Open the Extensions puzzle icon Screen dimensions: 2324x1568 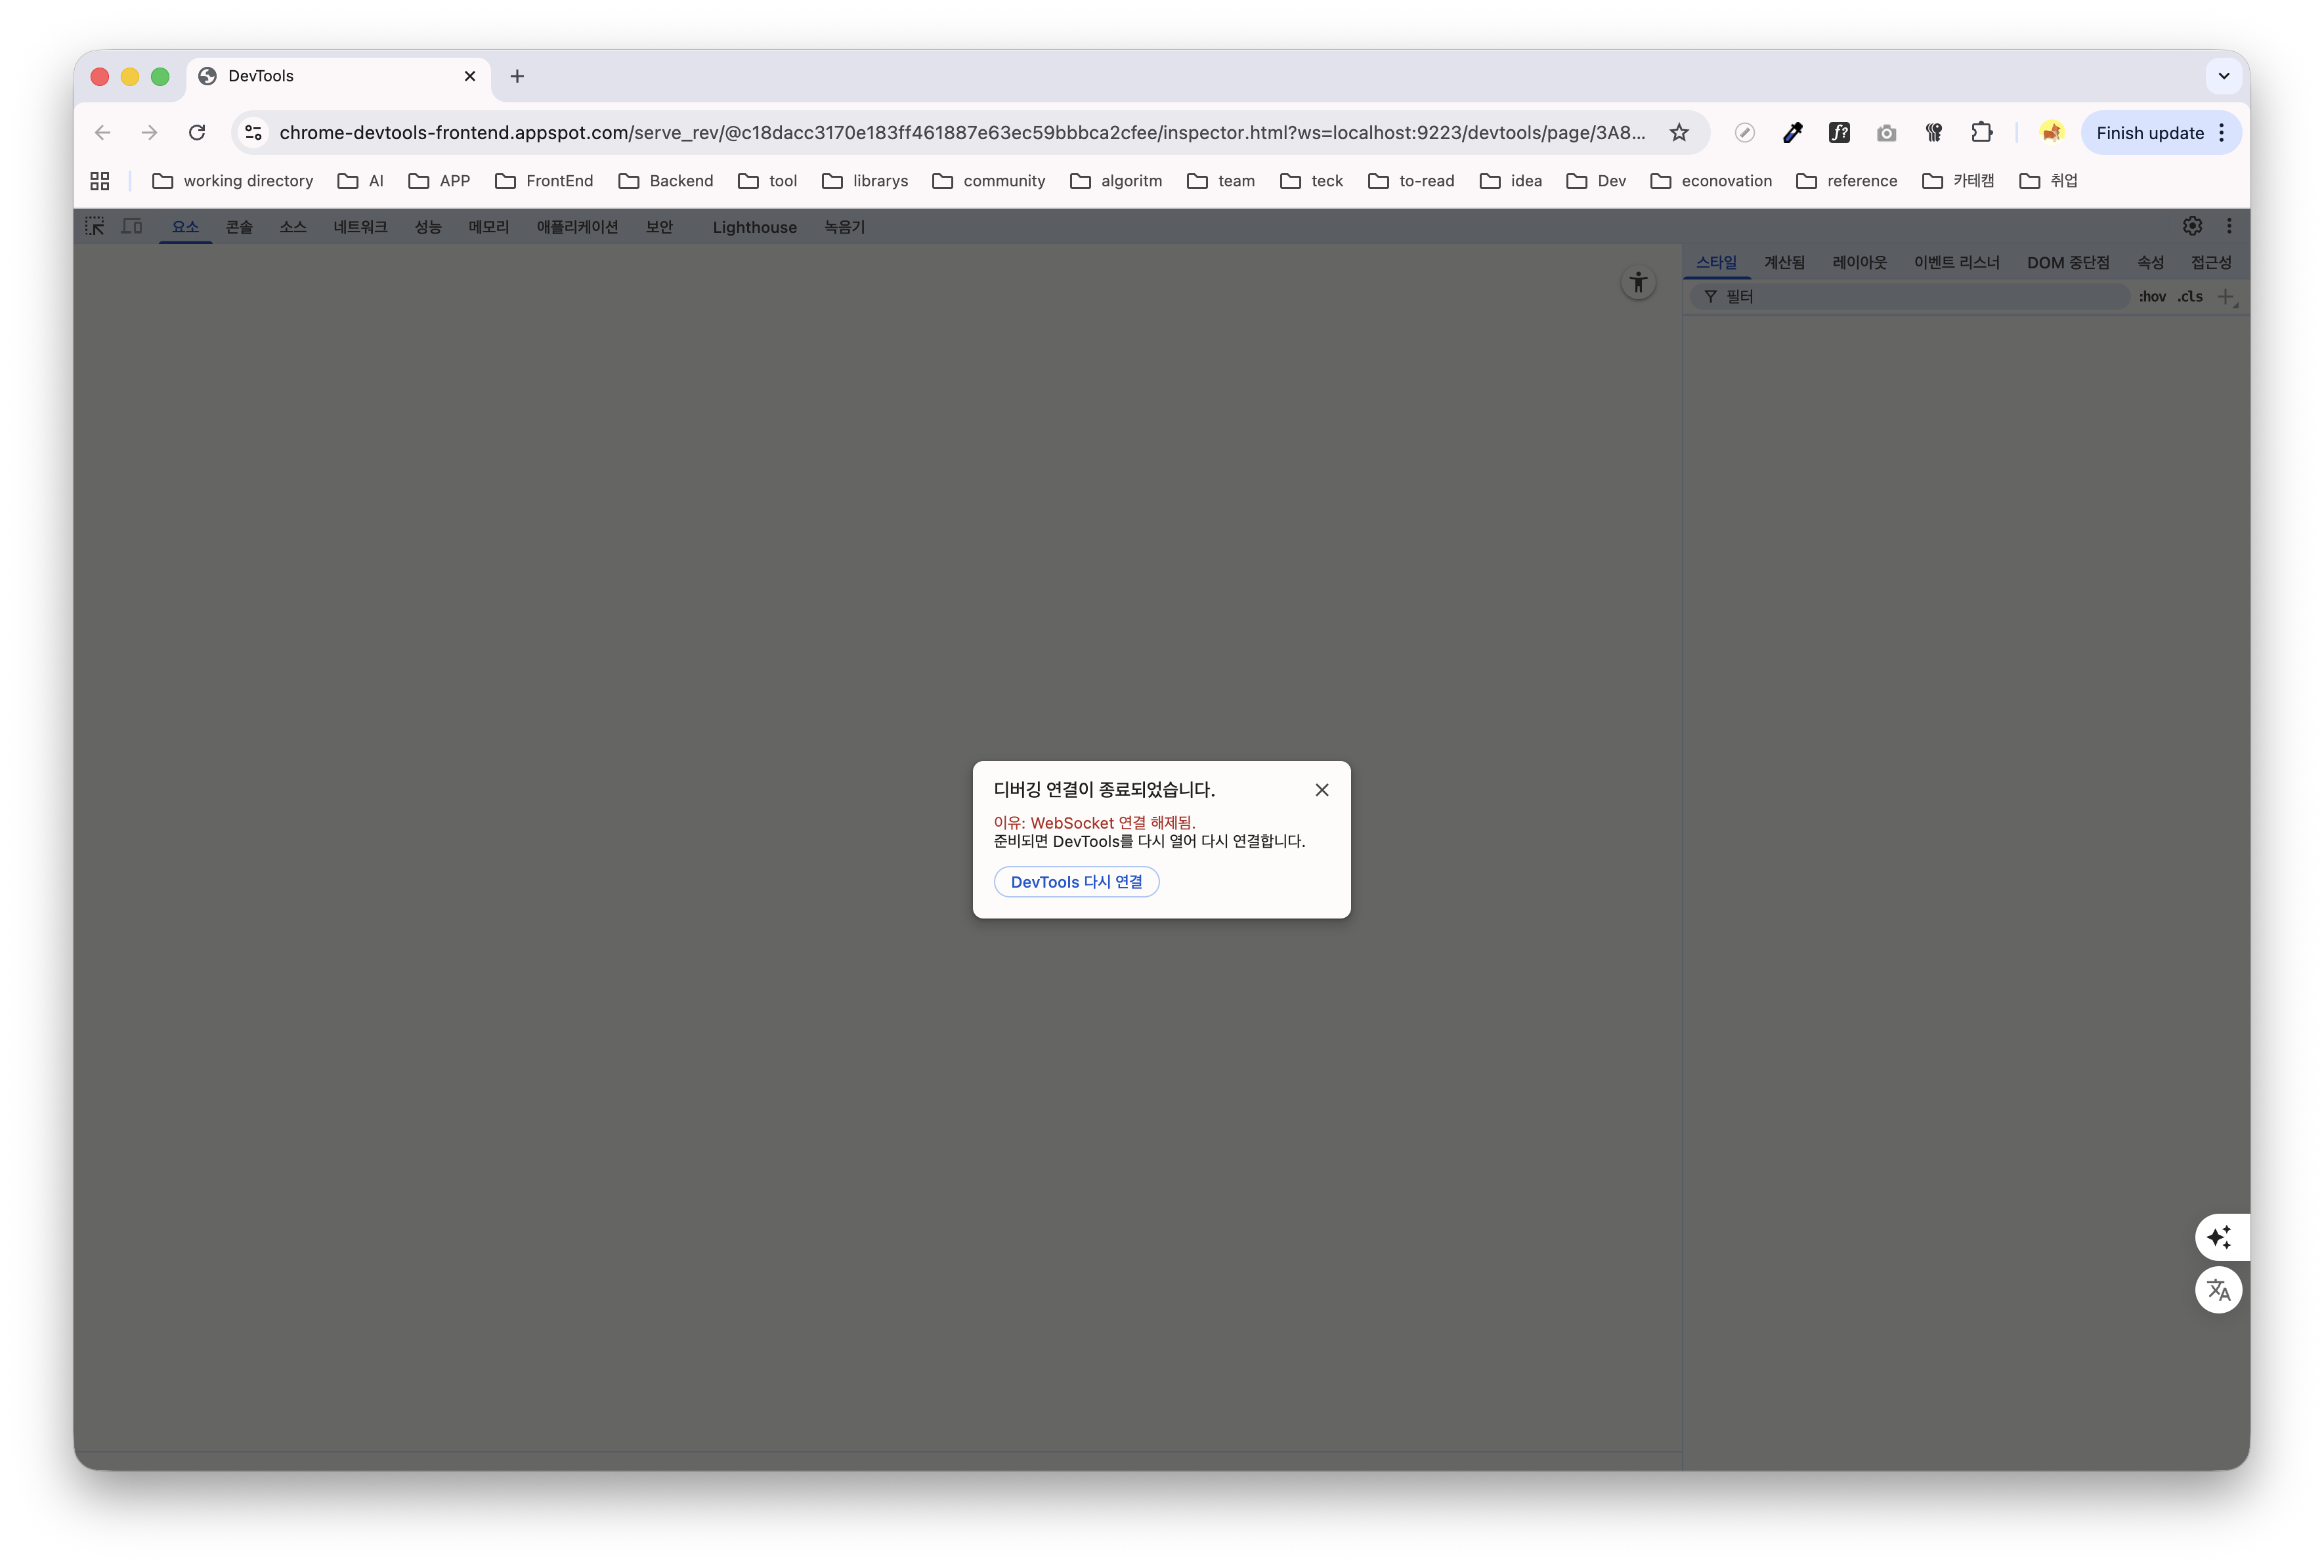pos(1981,133)
